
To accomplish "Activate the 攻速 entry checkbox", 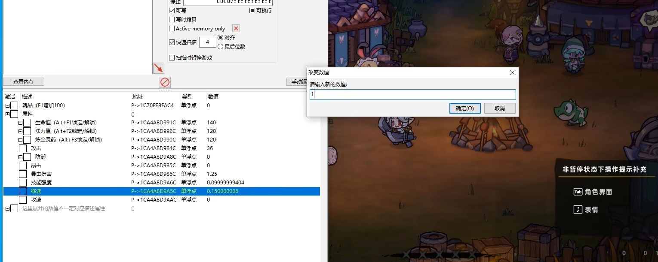I will click(23, 200).
